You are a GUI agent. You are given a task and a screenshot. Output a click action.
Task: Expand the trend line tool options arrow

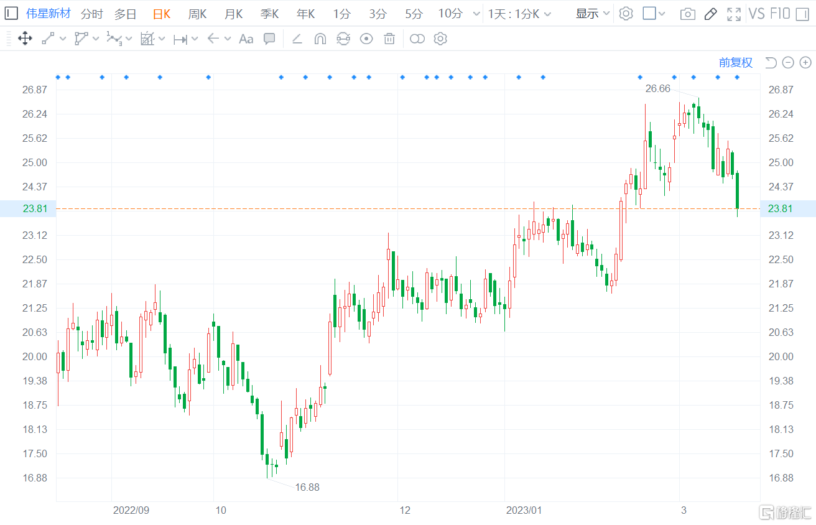[63, 39]
